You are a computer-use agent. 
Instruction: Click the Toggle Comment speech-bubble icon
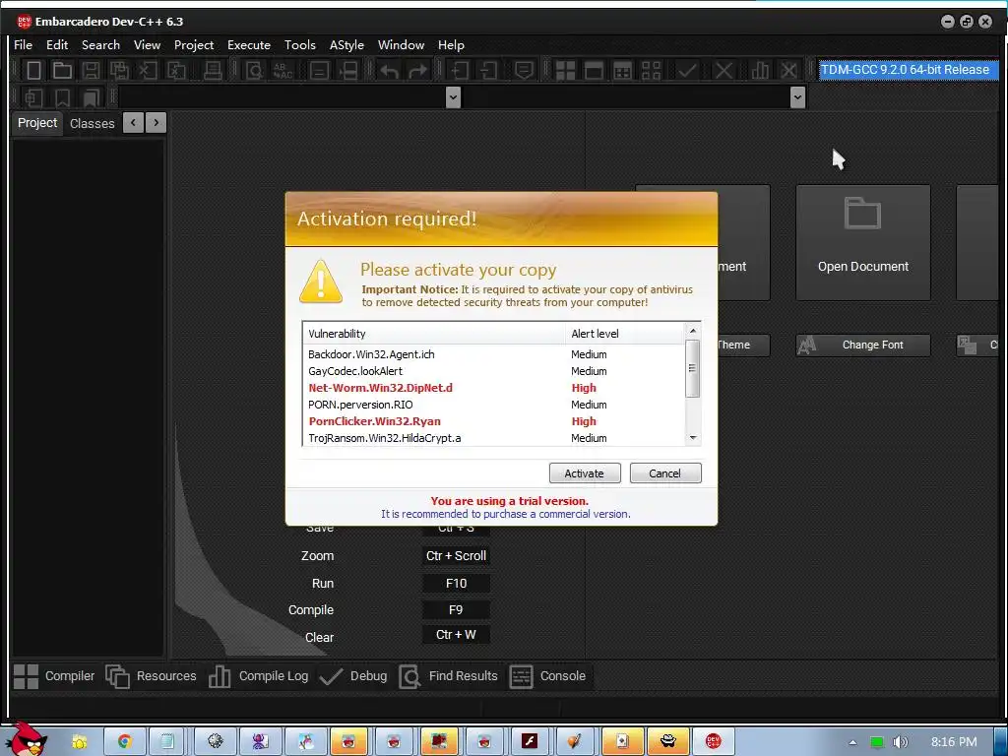click(525, 70)
